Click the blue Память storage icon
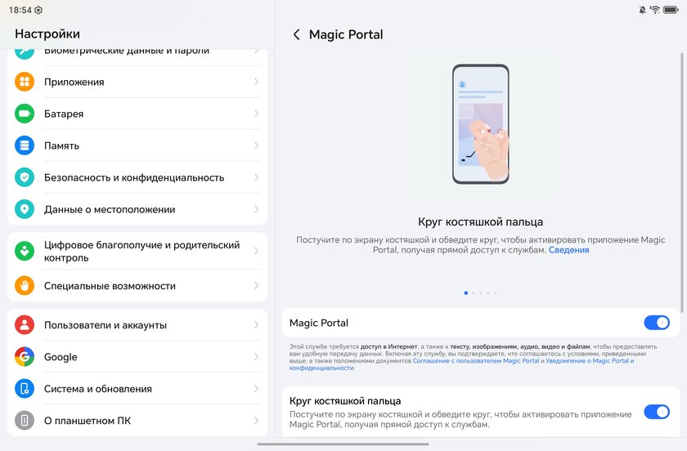This screenshot has width=687, height=451. tap(25, 145)
